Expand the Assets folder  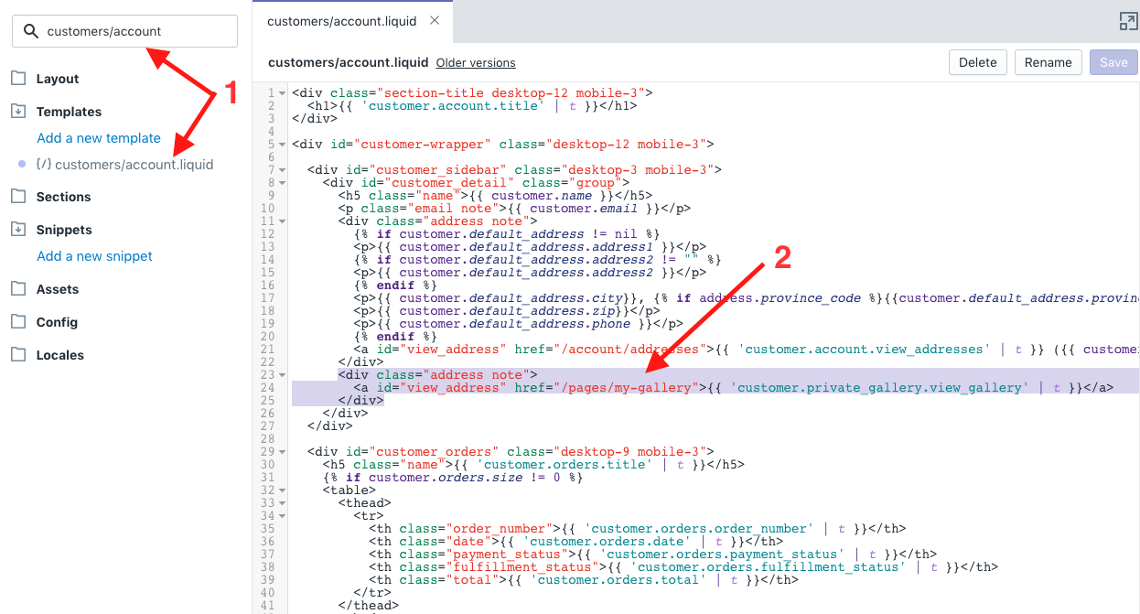point(58,289)
